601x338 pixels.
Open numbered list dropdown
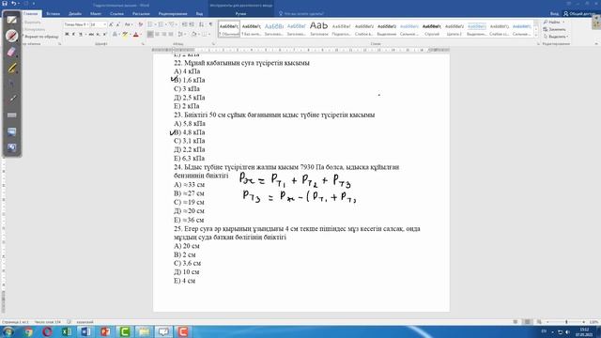[165, 24]
